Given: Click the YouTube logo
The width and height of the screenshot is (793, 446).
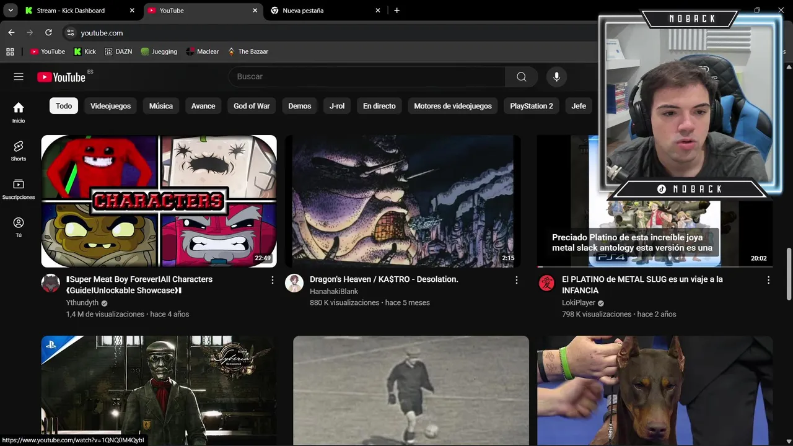Looking at the screenshot, I should click(61, 77).
